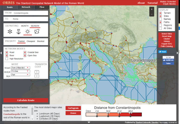Open Stanford University Libraries link
Screen dimensions: 180x124
coord(147,123)
